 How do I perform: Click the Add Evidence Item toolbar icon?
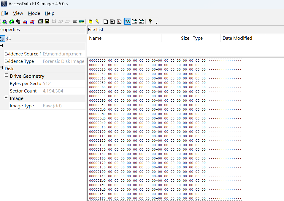[4, 22]
